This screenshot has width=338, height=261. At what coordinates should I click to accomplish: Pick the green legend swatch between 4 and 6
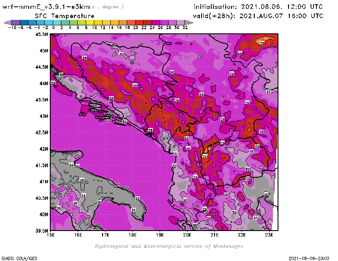click(x=74, y=22)
